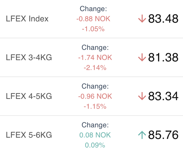Click the -0.96 NOK change value

[95, 96]
